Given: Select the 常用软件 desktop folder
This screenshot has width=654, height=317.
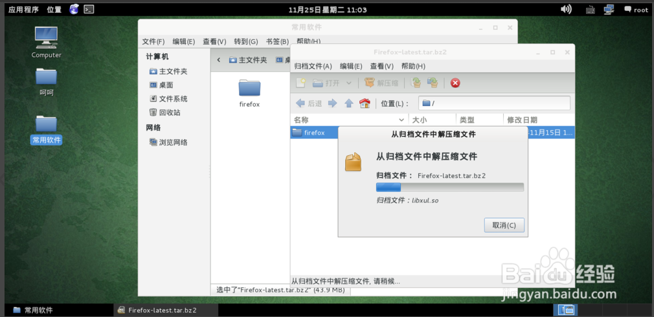Looking at the screenshot, I should (x=46, y=129).
